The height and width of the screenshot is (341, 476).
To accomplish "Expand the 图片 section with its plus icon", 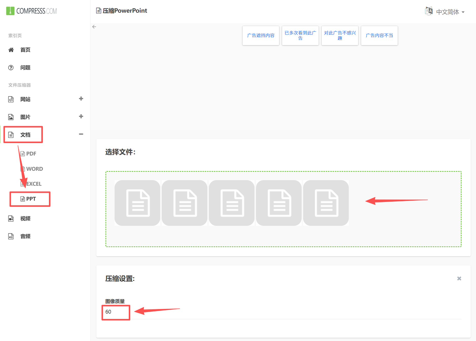I will tap(81, 116).
